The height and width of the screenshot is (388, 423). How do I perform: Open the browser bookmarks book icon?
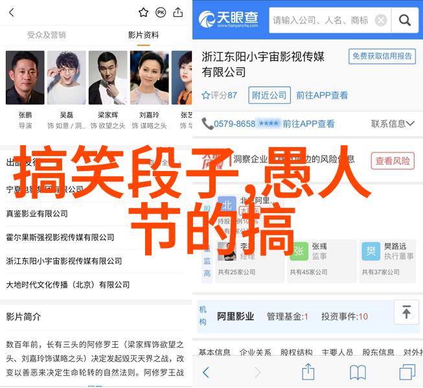pyautogui.click(x=358, y=372)
